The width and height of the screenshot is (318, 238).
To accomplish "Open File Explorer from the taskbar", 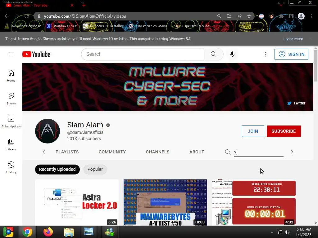I will [x=69, y=232].
